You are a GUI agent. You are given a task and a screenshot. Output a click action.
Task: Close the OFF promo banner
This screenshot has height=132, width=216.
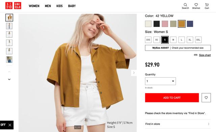[10, 125]
